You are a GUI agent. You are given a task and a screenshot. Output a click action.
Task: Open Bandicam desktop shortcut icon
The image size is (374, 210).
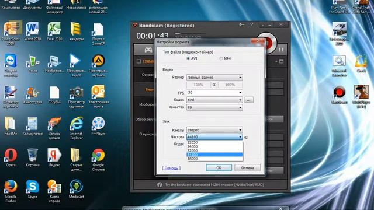(x=339, y=94)
